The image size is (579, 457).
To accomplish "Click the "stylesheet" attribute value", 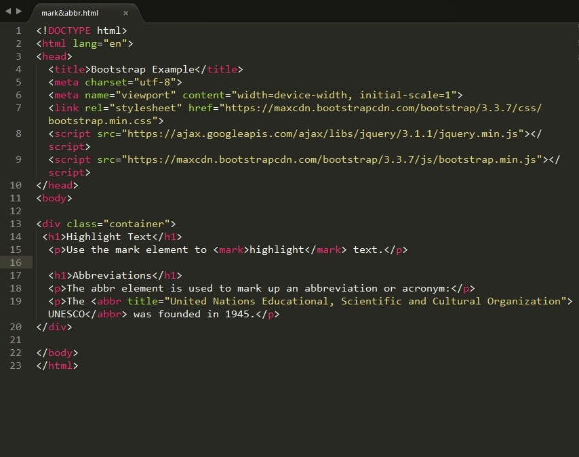I will (146, 108).
